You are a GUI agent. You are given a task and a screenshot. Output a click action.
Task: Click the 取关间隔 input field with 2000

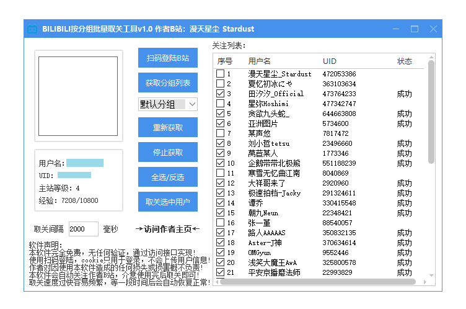[x=83, y=229]
